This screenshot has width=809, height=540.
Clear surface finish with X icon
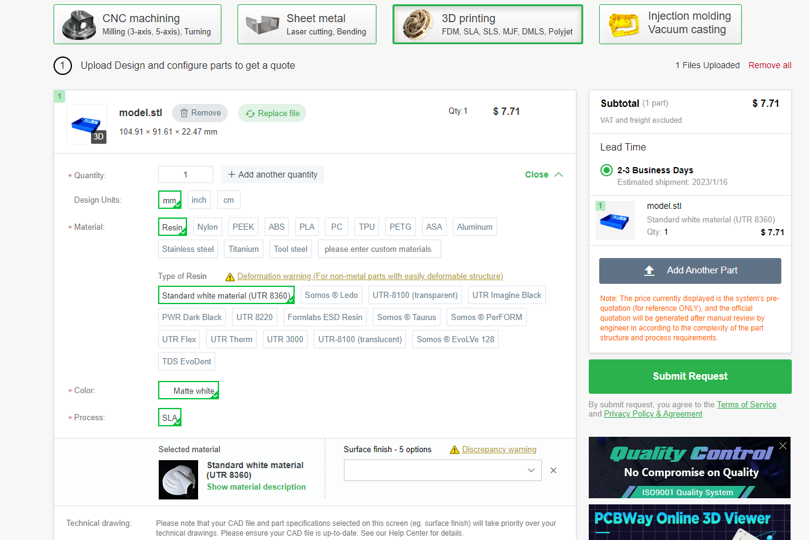click(553, 471)
